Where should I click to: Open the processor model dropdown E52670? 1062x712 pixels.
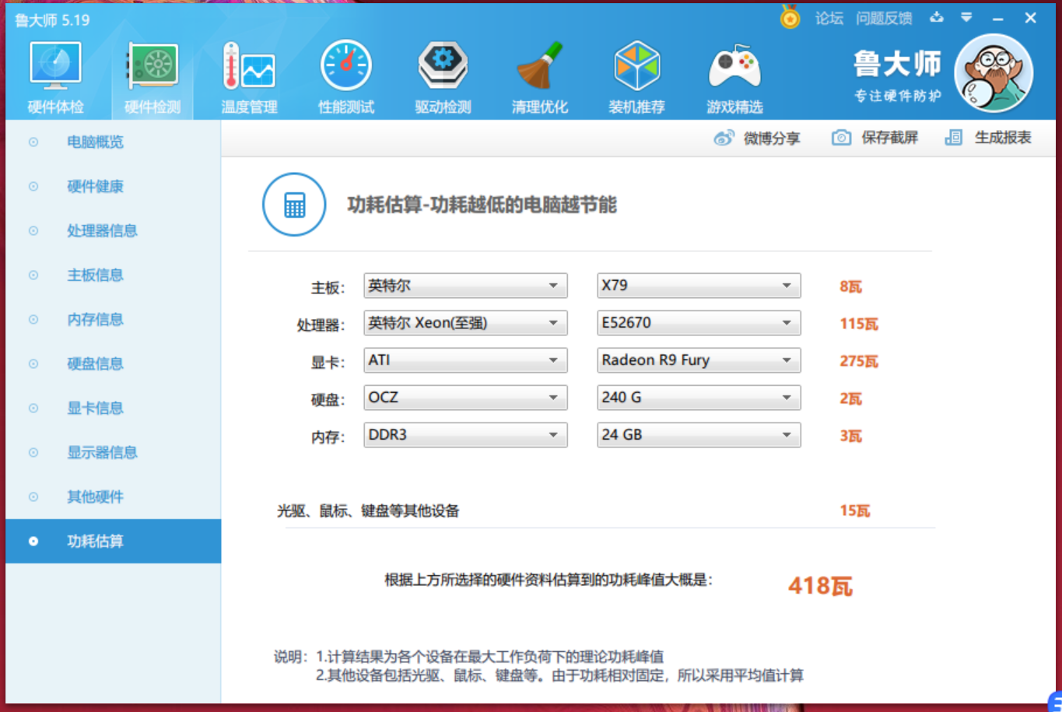pyautogui.click(x=699, y=323)
